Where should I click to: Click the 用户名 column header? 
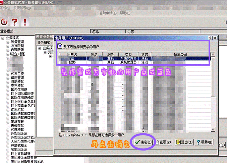72,54
